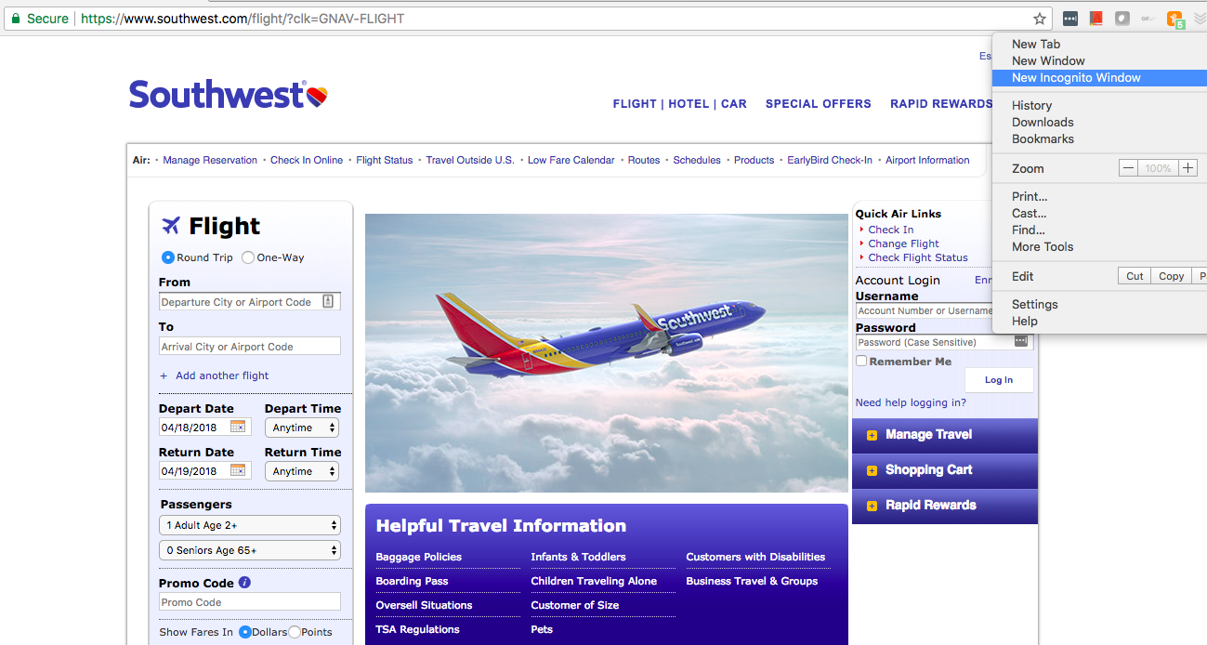Click the Promo Code info icon

pos(244,583)
